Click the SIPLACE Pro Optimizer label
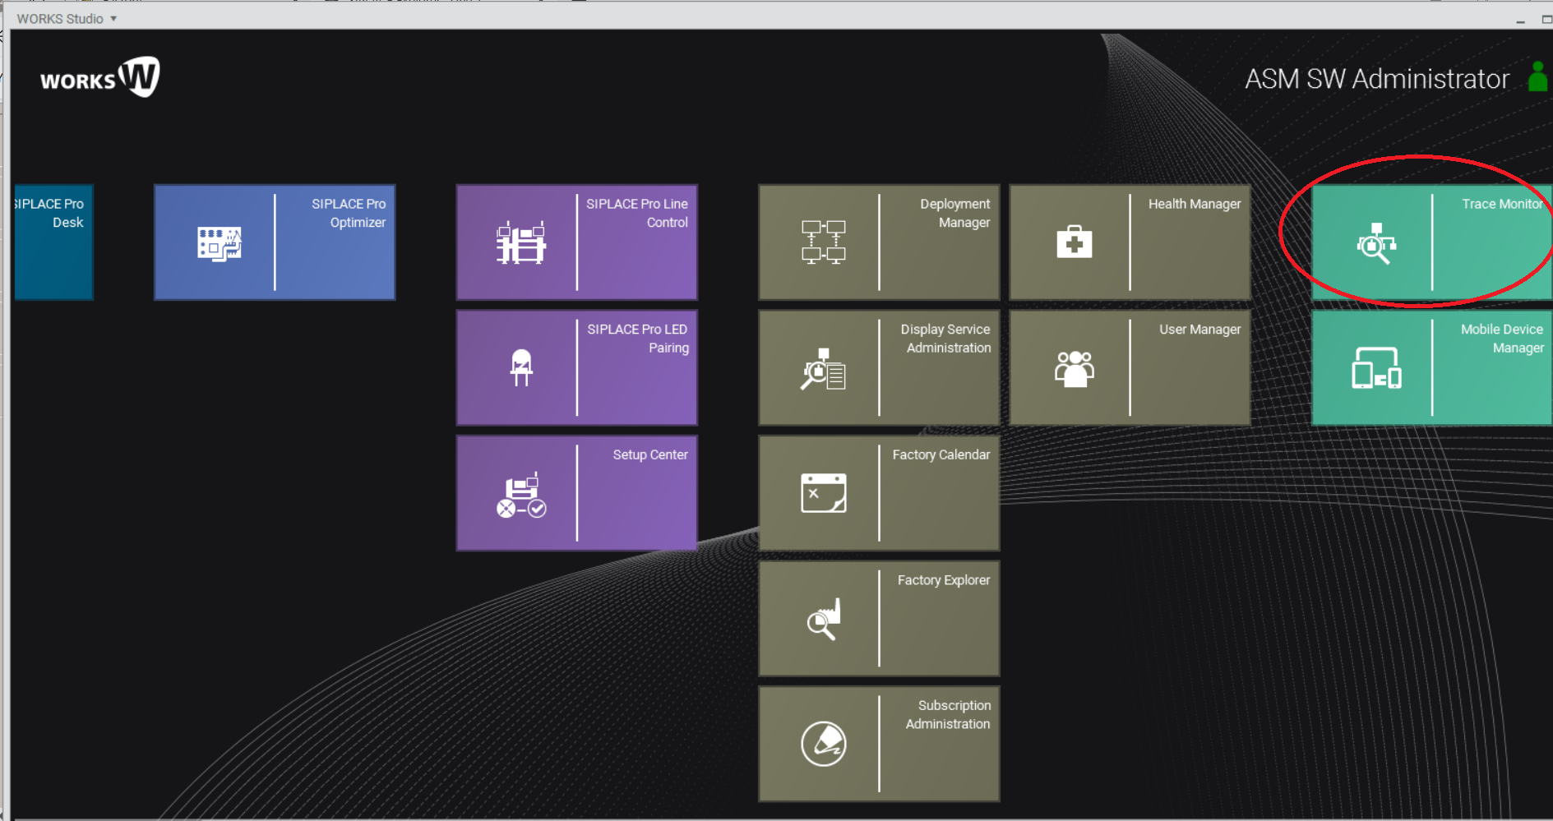 coord(349,213)
